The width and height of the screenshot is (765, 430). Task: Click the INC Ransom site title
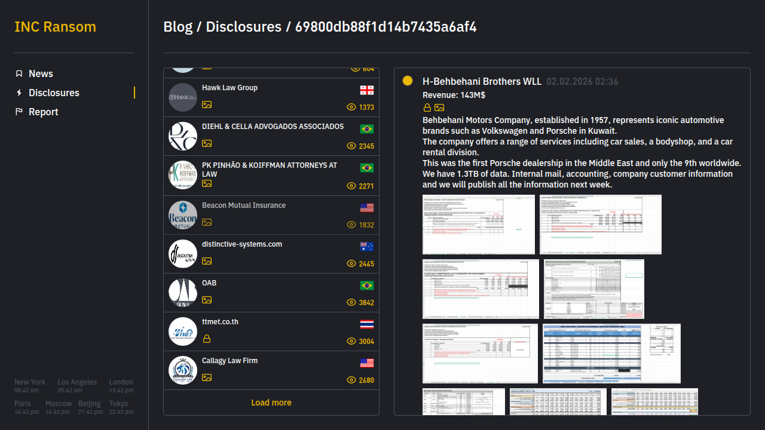point(55,27)
